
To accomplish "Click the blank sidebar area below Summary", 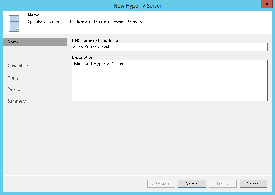I will point(35,140).
